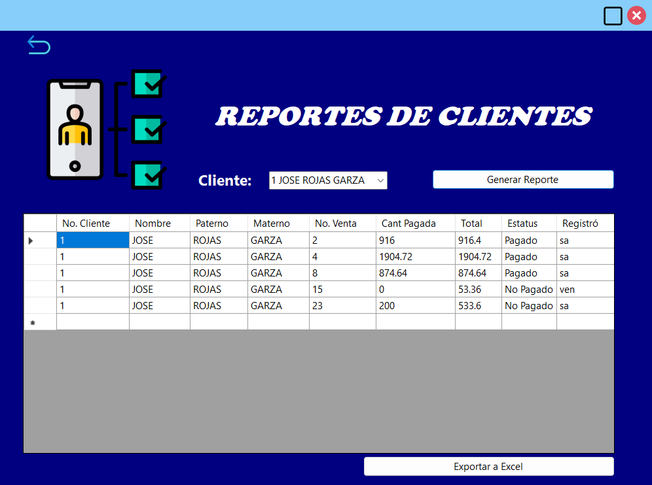Click the middle green checkmark icon

tap(149, 130)
